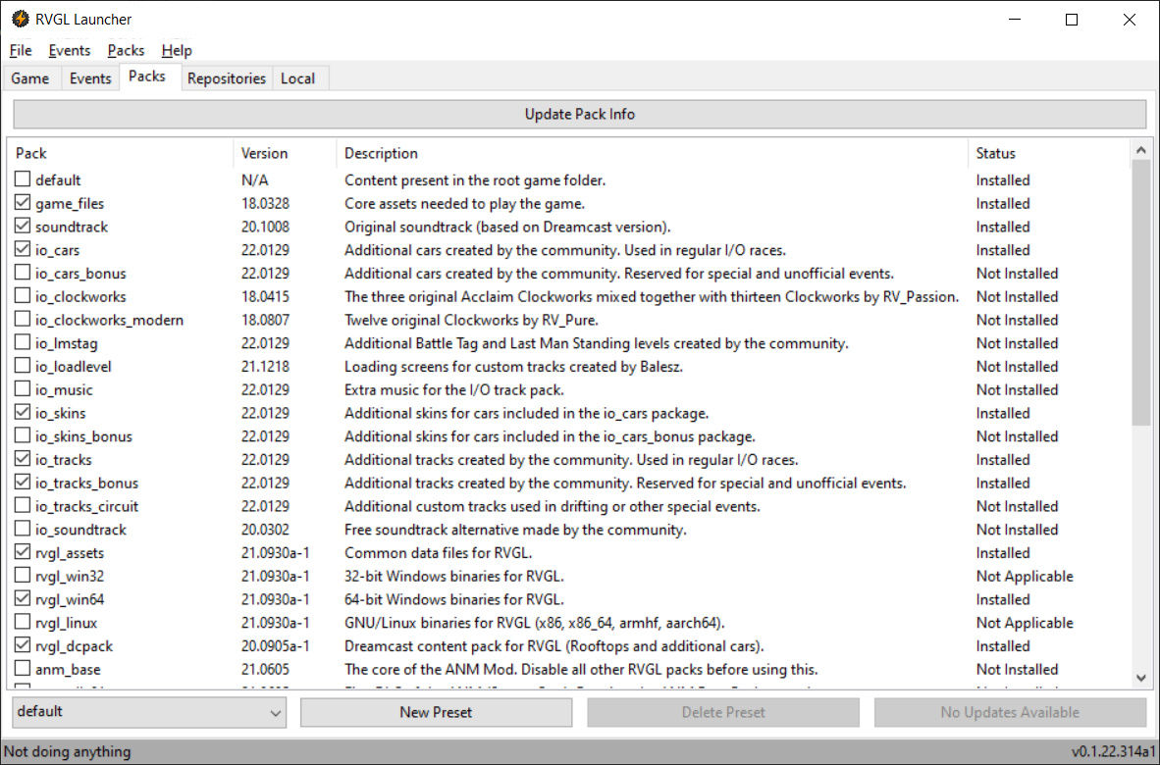Viewport: 1160px width, 765px height.
Task: Open the Help menu
Action: [x=177, y=50]
